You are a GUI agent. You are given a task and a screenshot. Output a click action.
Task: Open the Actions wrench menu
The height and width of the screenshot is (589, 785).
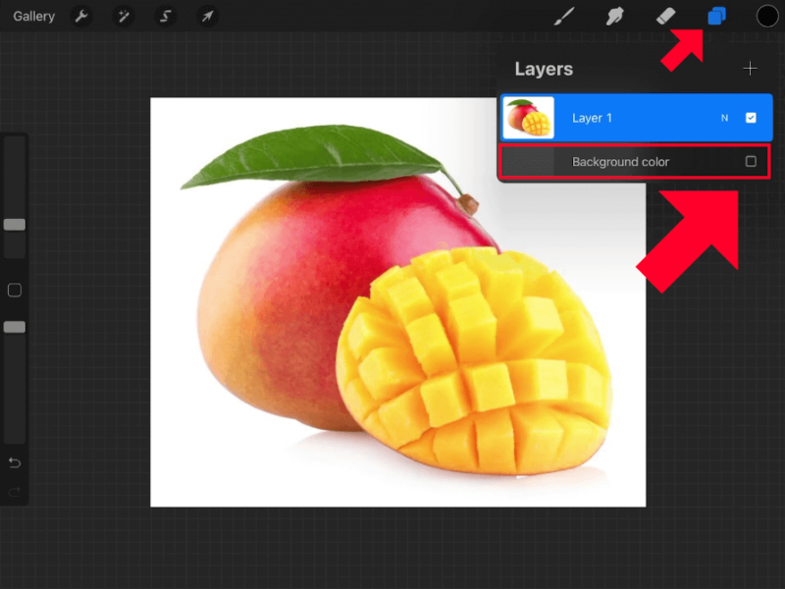pos(82,16)
